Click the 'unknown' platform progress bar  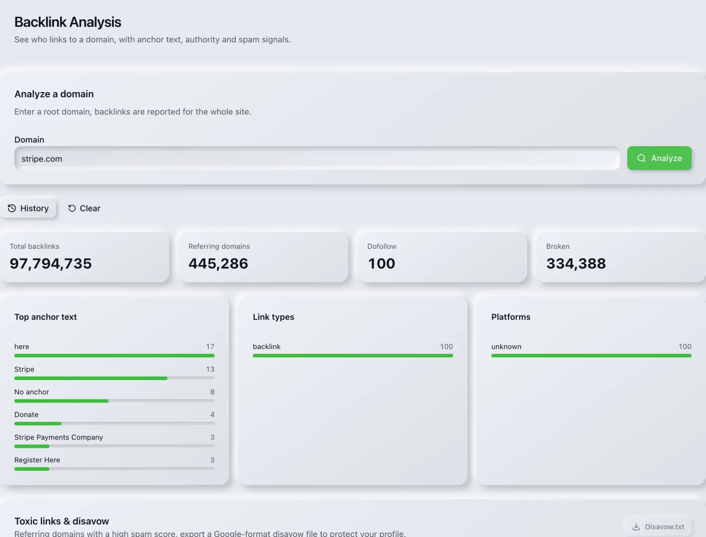pos(591,356)
